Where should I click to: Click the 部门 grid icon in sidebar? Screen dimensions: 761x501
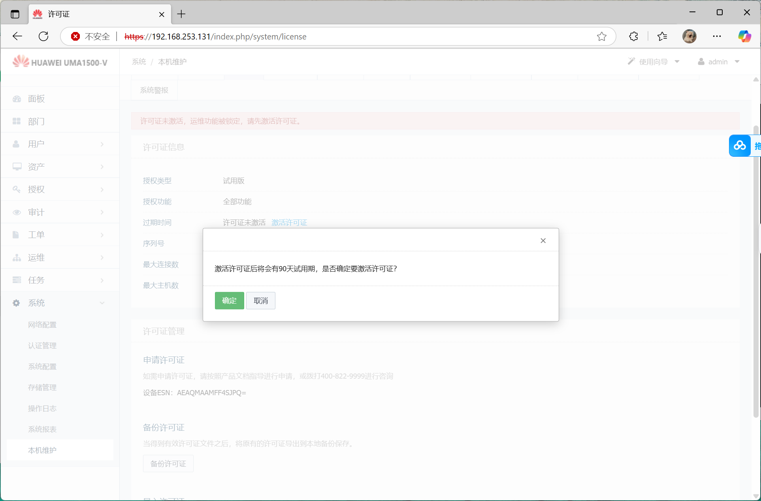[17, 121]
